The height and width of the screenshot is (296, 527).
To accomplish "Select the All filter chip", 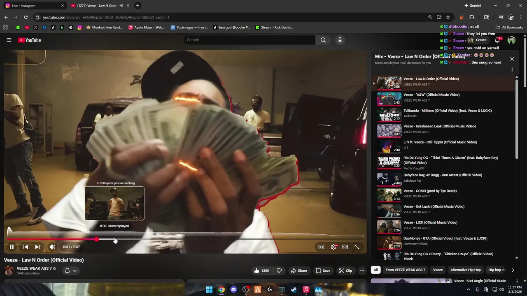I will (375, 270).
